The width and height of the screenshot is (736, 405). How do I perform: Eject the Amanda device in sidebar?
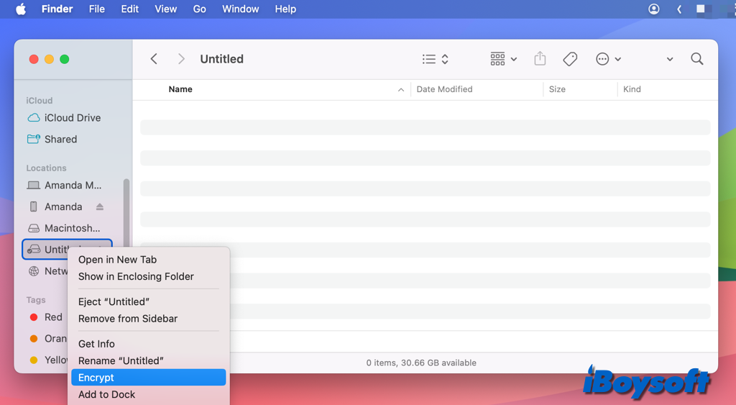tap(100, 207)
